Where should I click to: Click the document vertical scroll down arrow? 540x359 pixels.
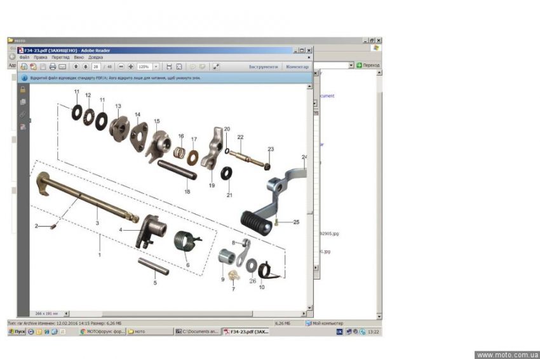309,308
